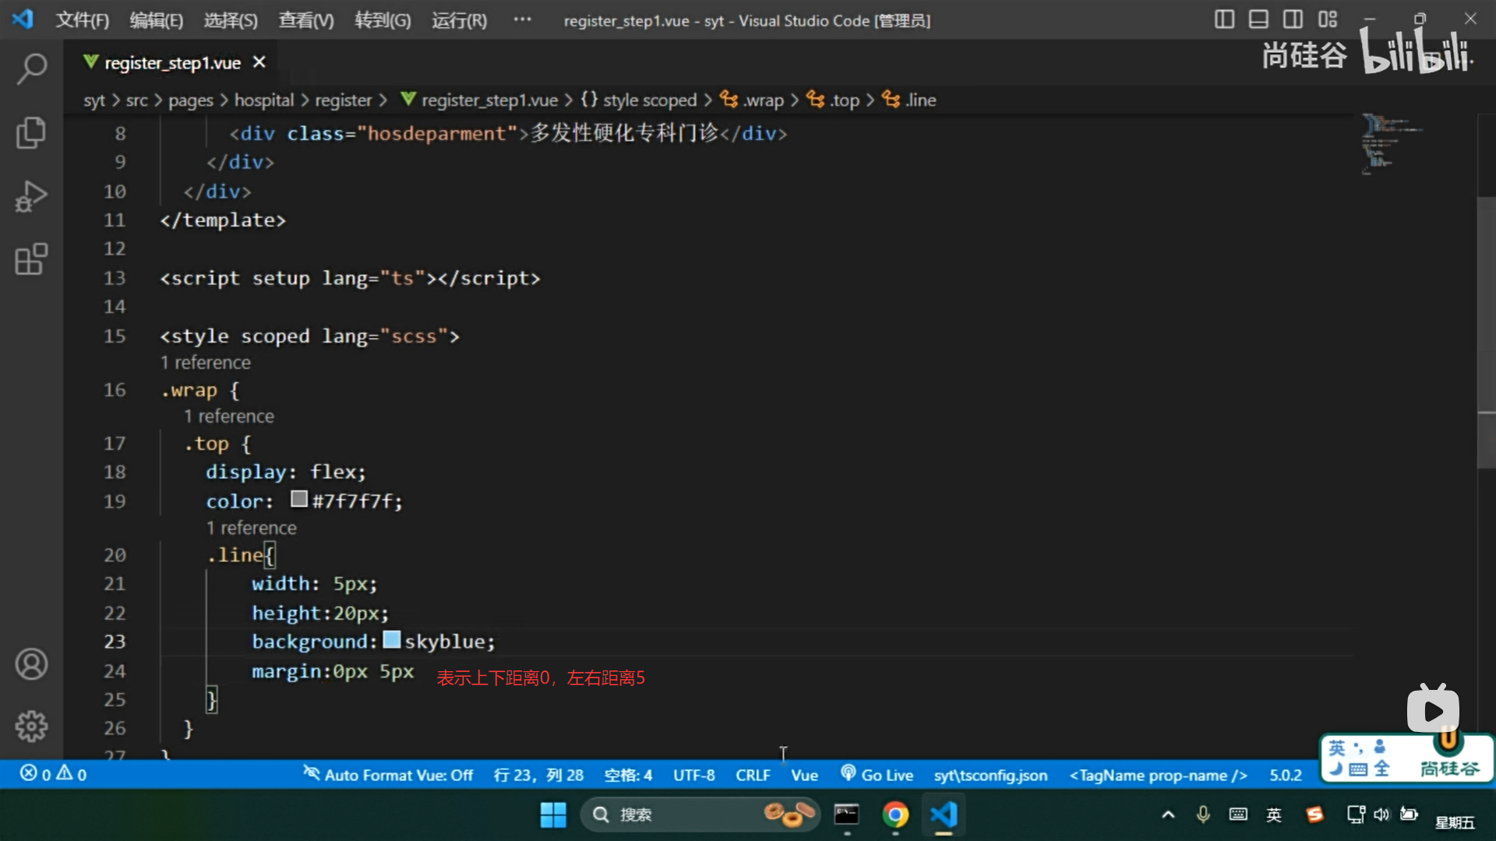Open the Explorer files icon
1496x841 pixels.
click(31, 132)
